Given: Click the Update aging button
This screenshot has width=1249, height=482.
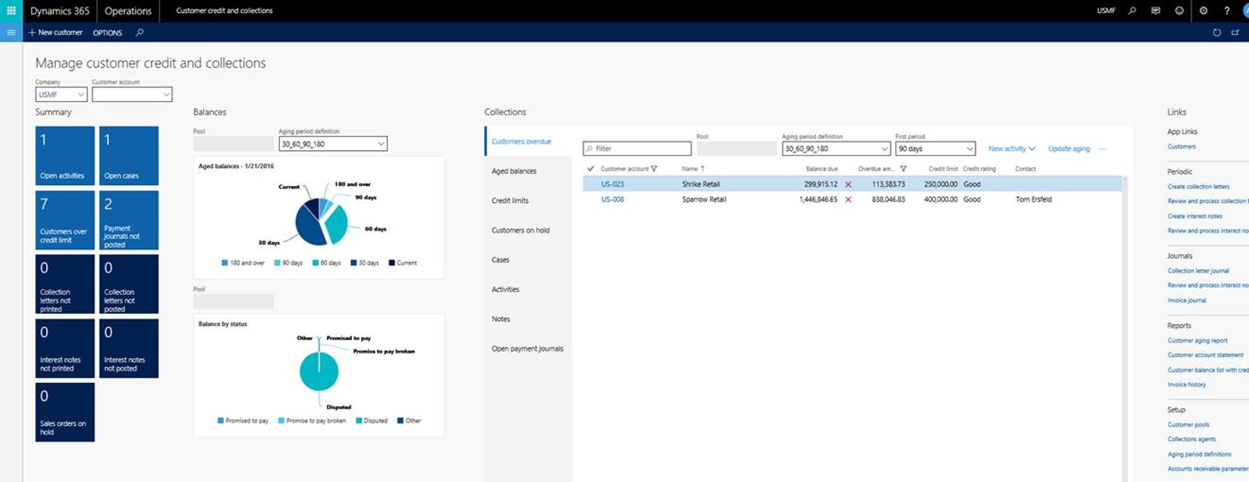Looking at the screenshot, I should coord(1068,149).
